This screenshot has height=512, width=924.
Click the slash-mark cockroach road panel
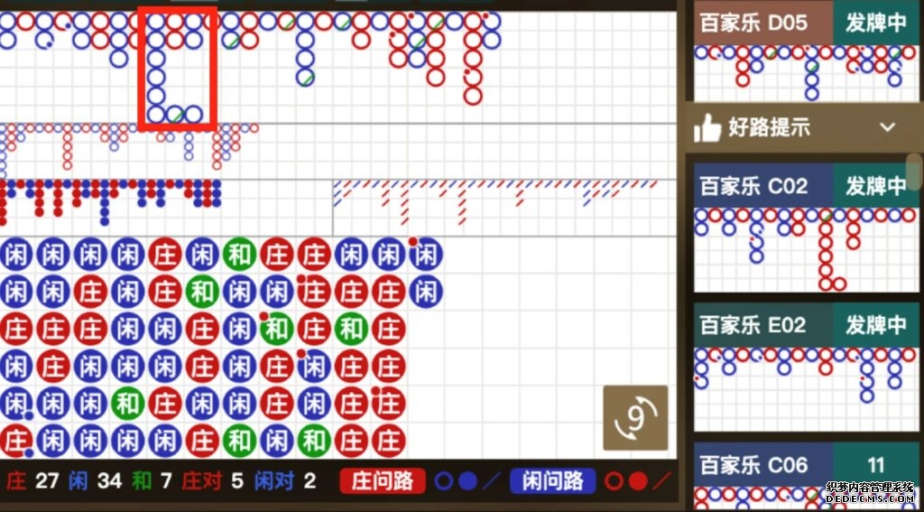point(504,208)
